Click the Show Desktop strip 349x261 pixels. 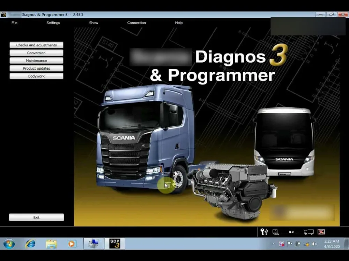coord(347,244)
